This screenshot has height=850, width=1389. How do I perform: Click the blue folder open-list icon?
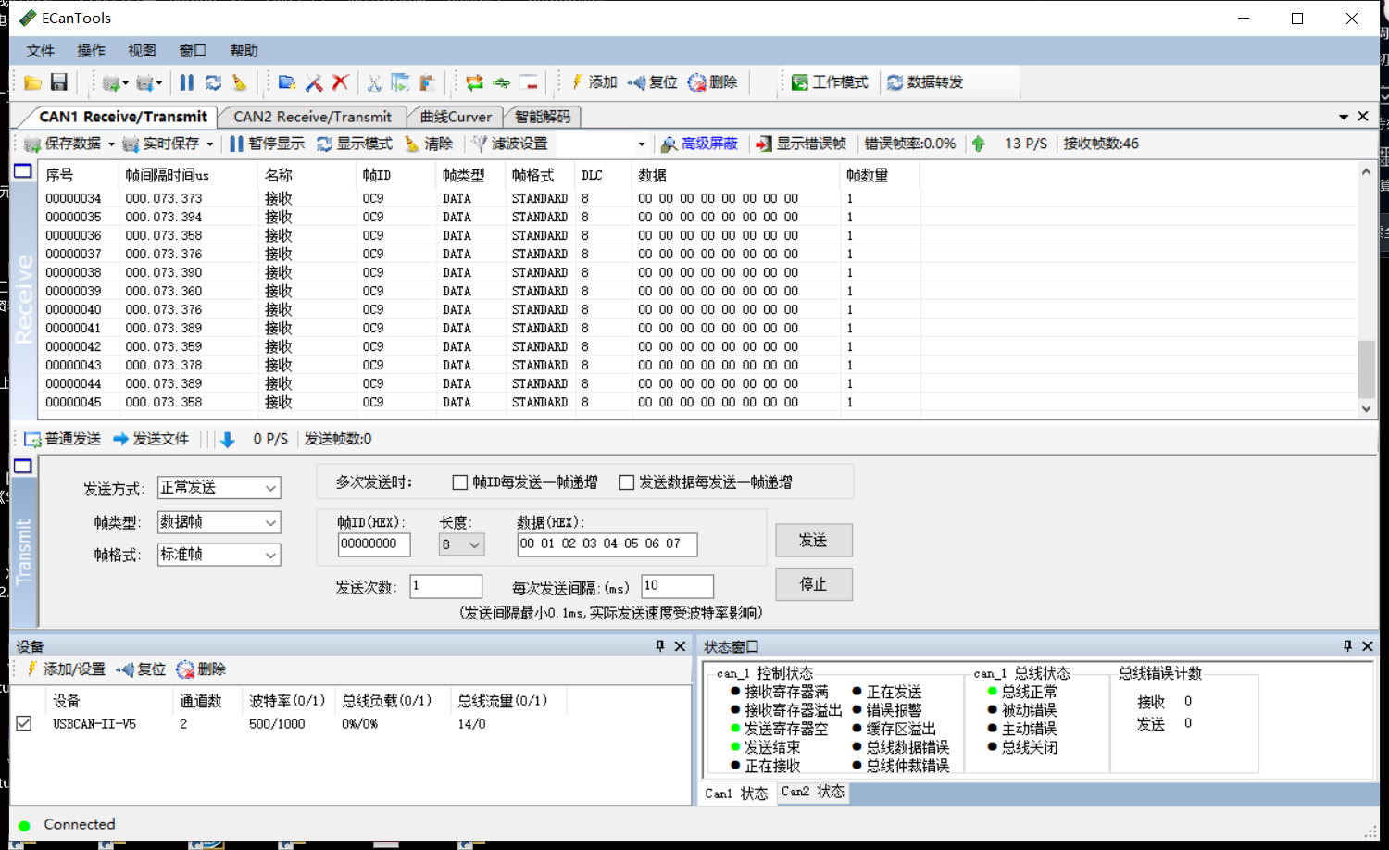pos(287,82)
